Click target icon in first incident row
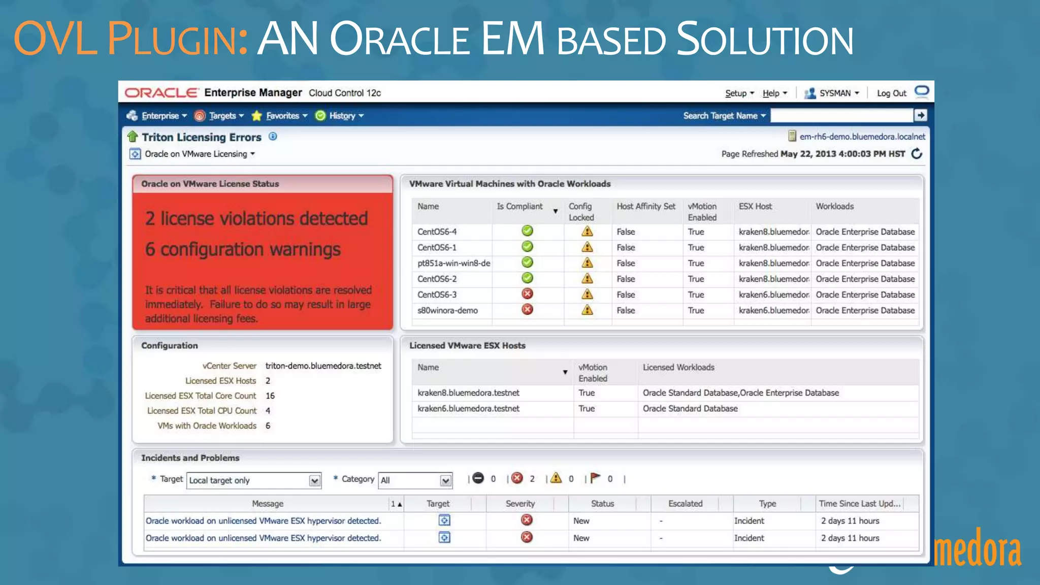The image size is (1040, 585). (444, 521)
